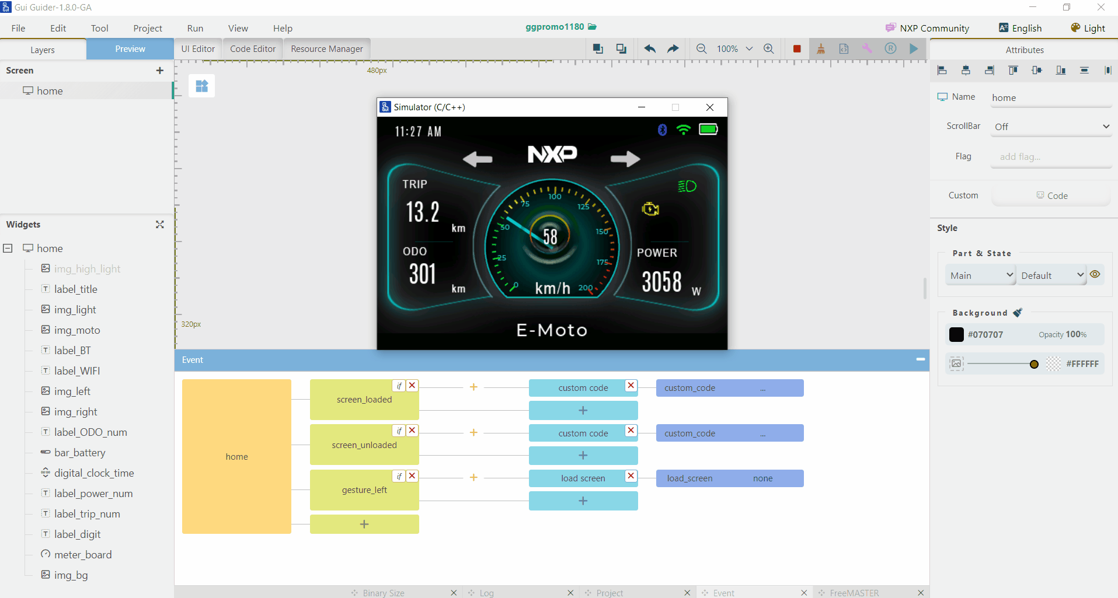Toggle the Main part eye visibility icon
The width and height of the screenshot is (1118, 598).
[1095, 274]
